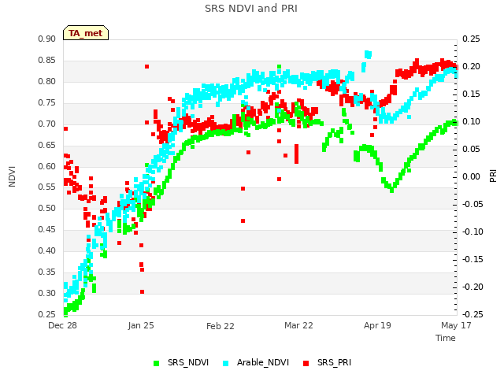Screen dimensions: 504x378
Task: Click the 0.30 NDVI axis value
Action: (x=47, y=293)
